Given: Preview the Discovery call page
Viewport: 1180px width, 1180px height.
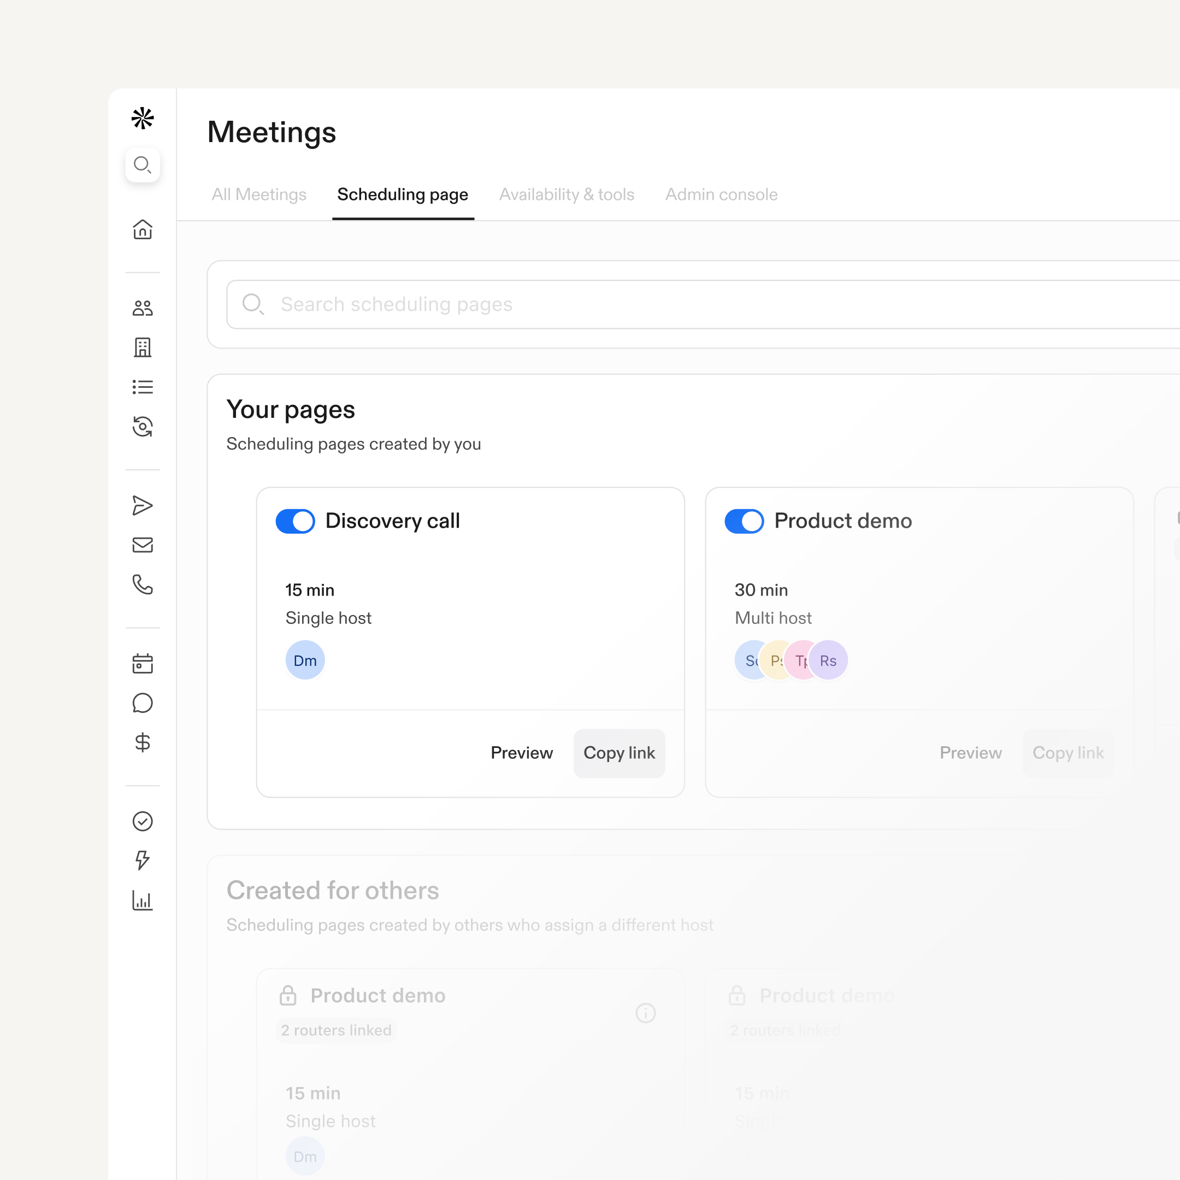Looking at the screenshot, I should pyautogui.click(x=522, y=752).
